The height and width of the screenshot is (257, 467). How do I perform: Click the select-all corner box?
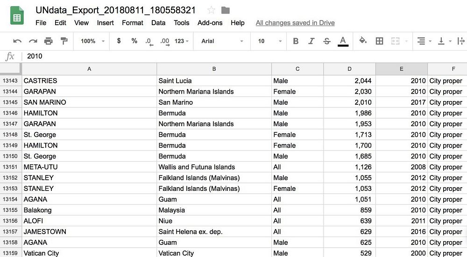11,69
